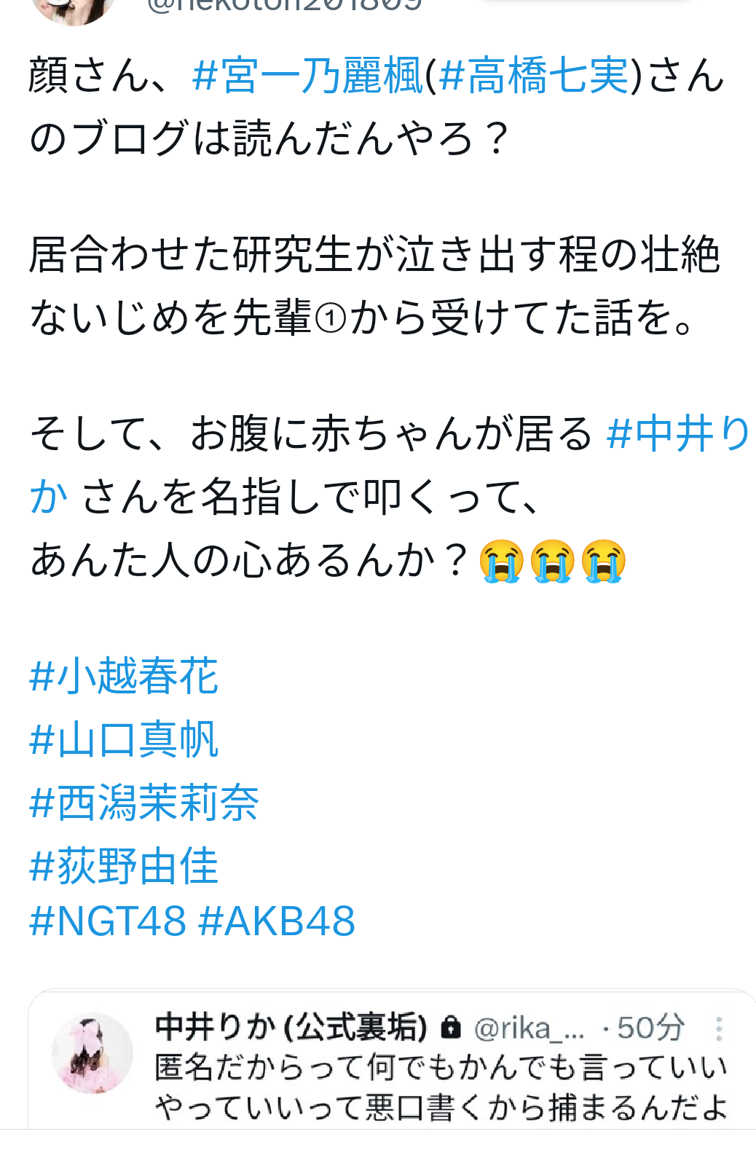The image size is (756, 1153).
Task: Tap the #中井り hashtag link
Action: point(678,433)
